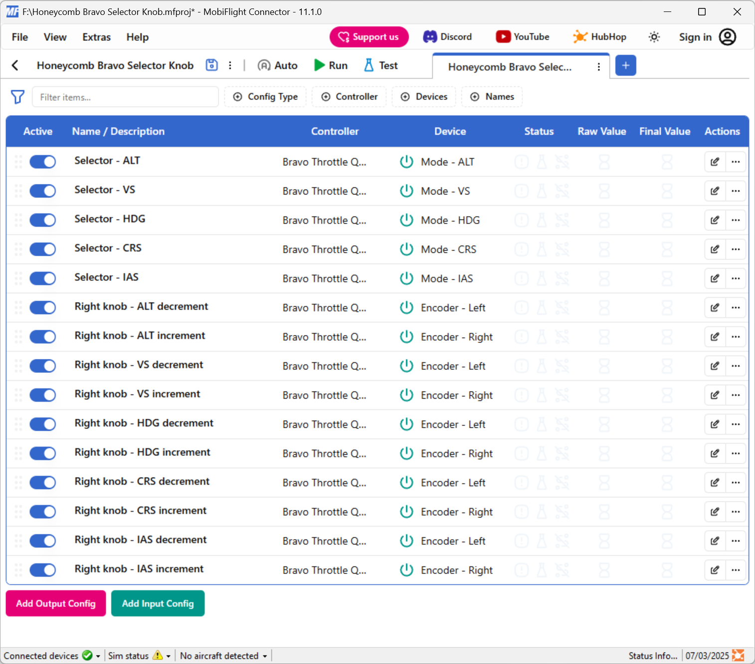
Task: Open the Help menu
Action: coord(138,37)
